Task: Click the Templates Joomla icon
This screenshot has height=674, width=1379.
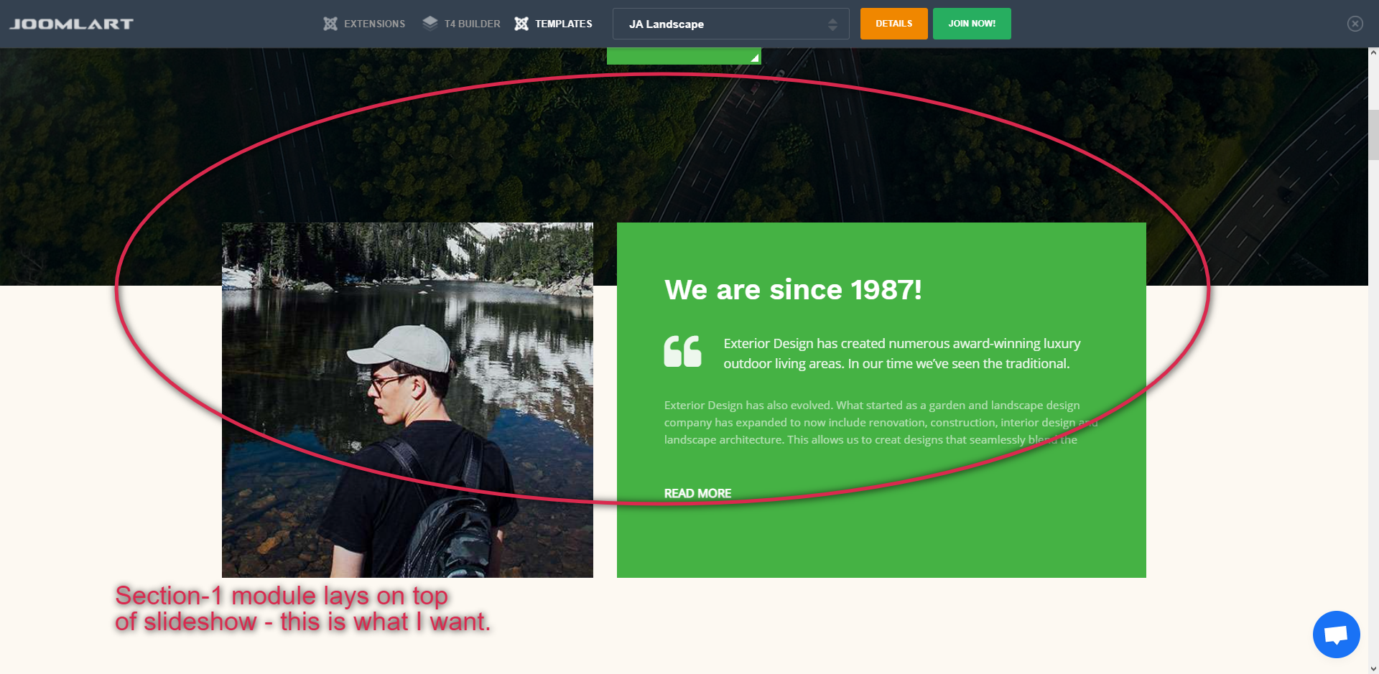Action: pos(521,24)
